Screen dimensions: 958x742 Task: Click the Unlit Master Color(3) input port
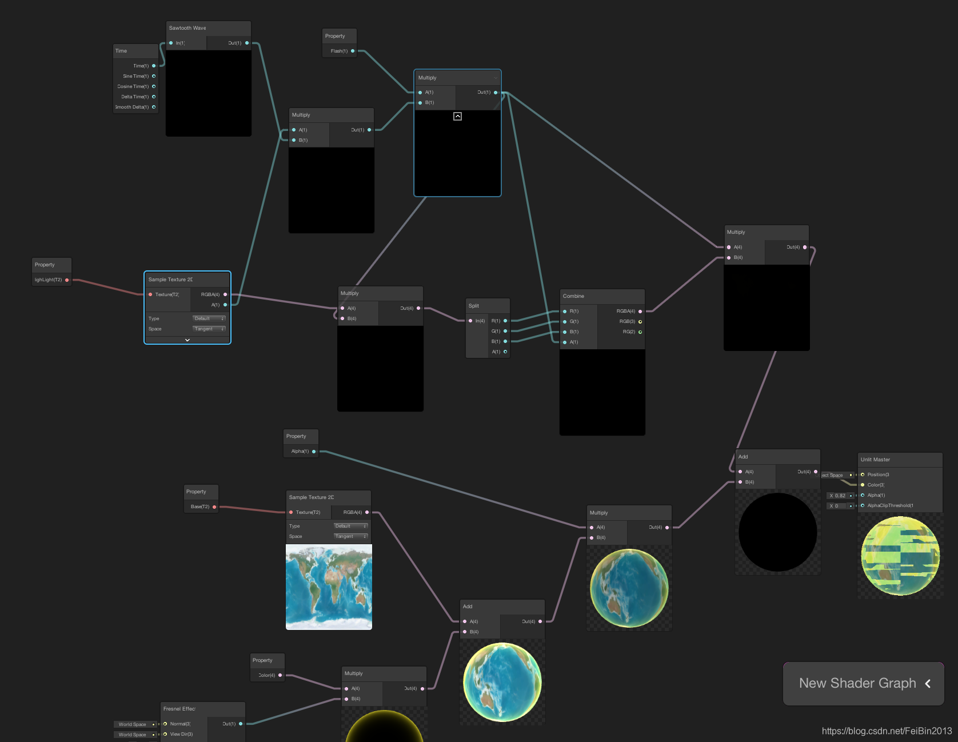pyautogui.click(x=863, y=485)
